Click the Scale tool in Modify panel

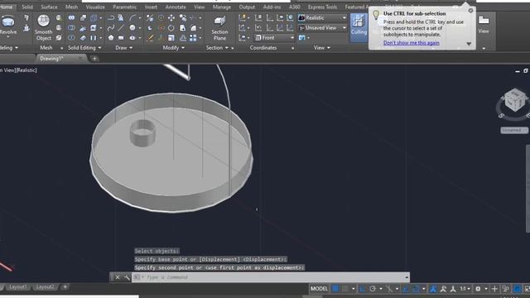[171, 38]
